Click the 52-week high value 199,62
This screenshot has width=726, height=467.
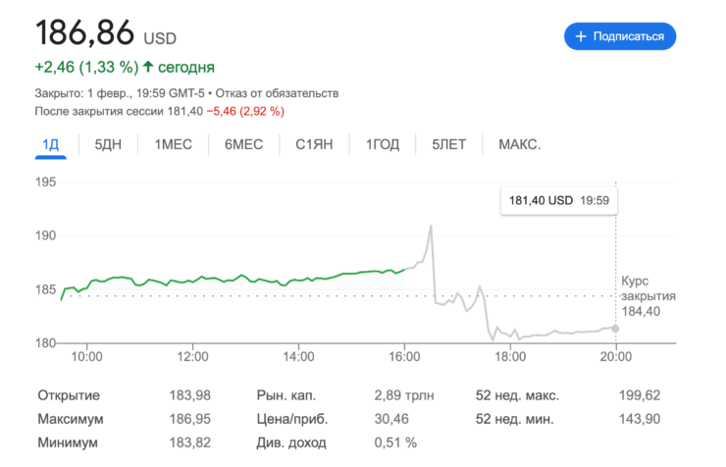pyautogui.click(x=640, y=395)
